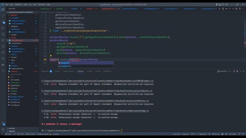The height and width of the screenshot is (138, 246).
Task: Open the Manage gear in activity bar
Action: [3, 130]
